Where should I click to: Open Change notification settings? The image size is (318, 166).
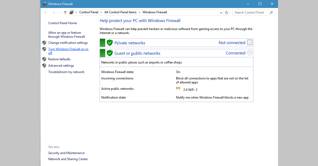(x=68, y=43)
